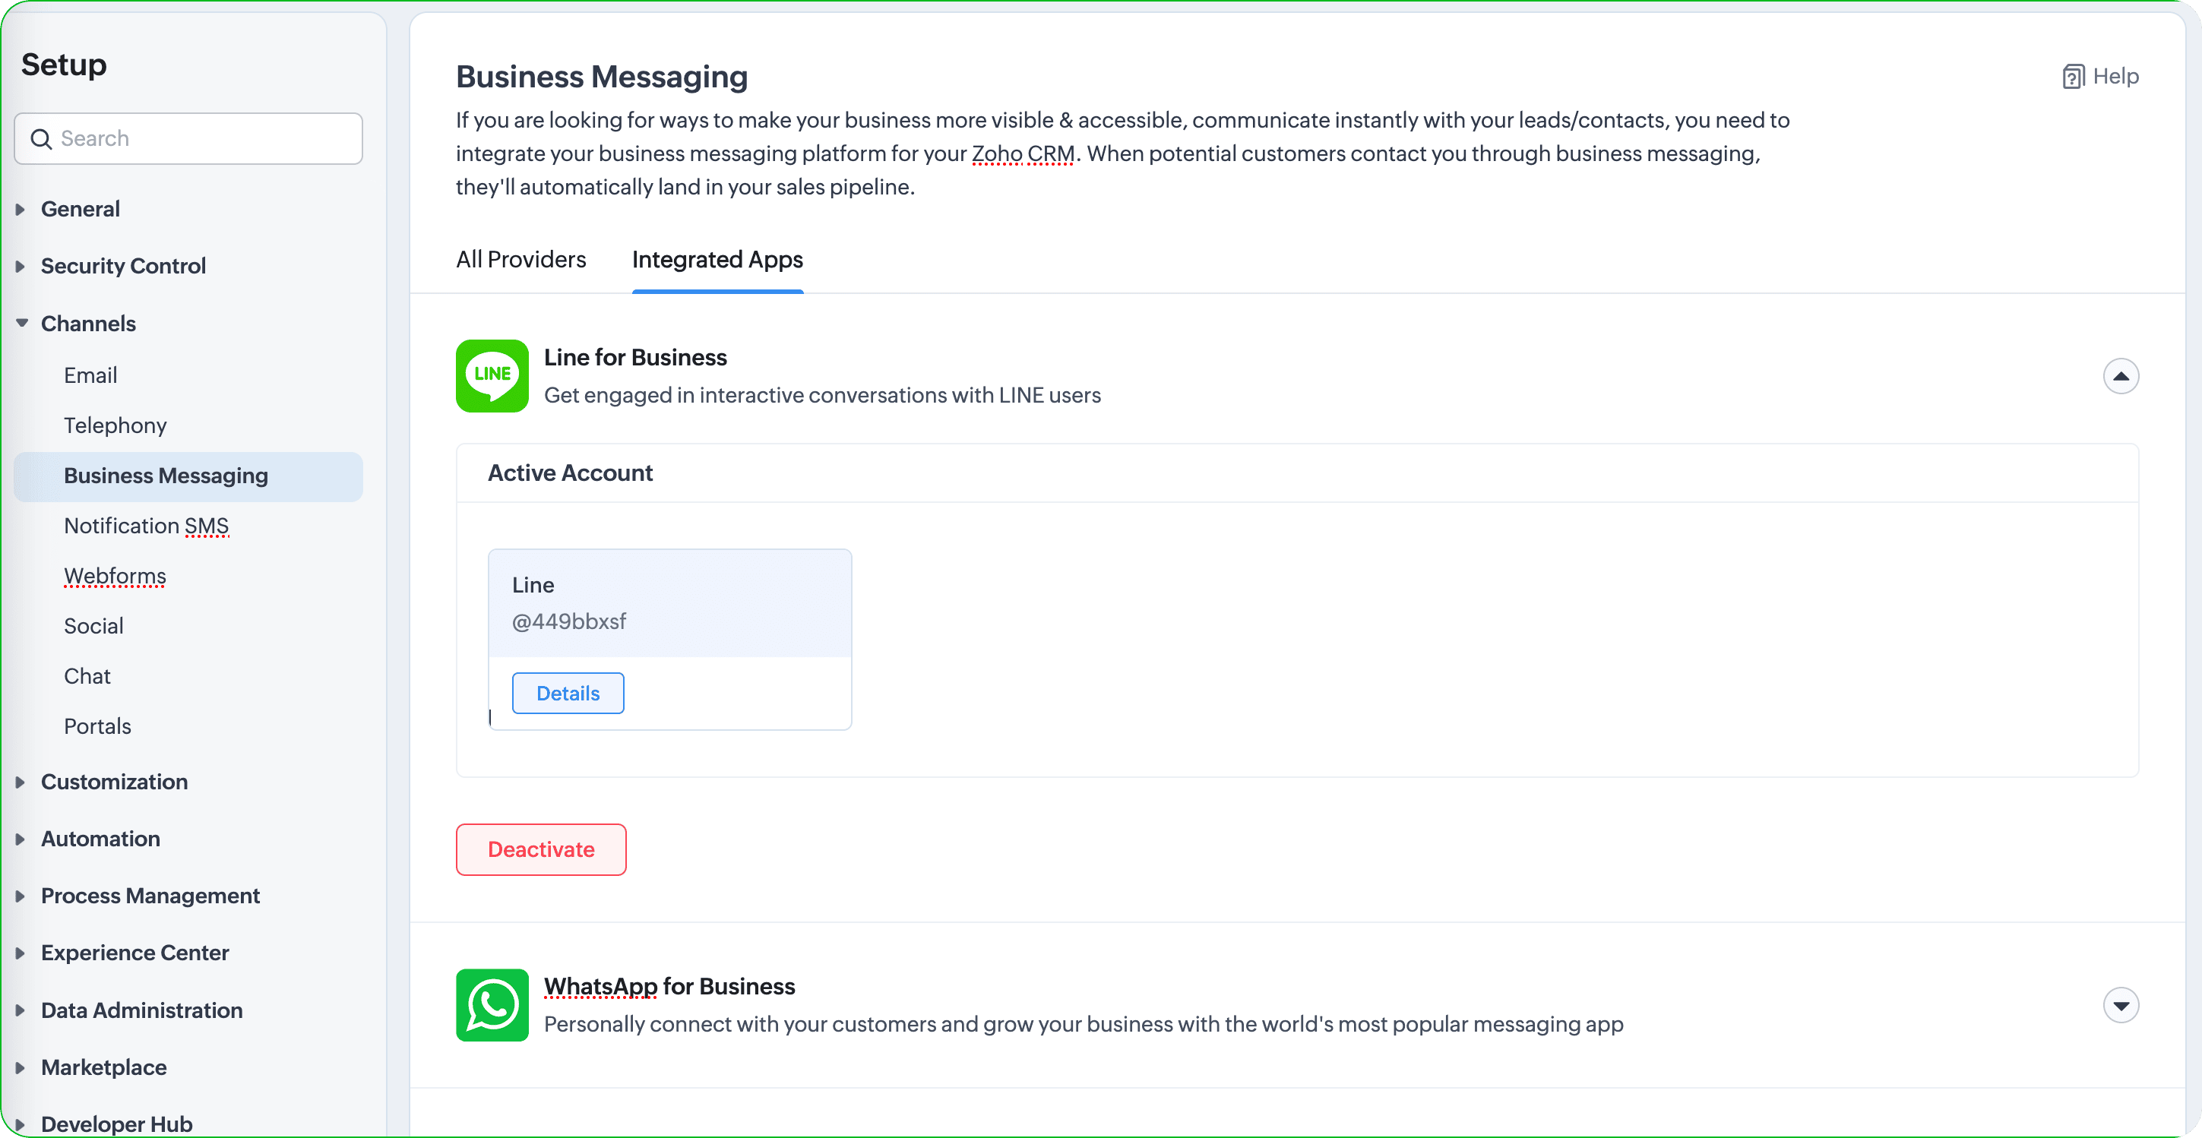
Task: Click the search magnifier icon in sidebar
Action: tap(41, 138)
